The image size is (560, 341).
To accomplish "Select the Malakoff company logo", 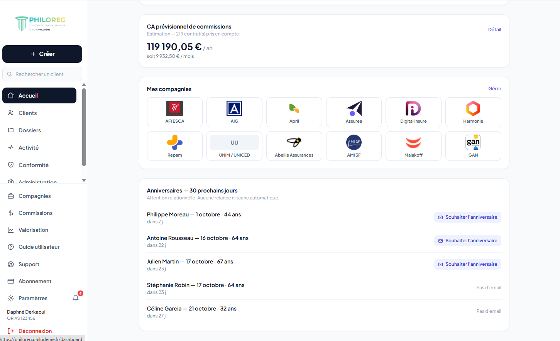I will pyautogui.click(x=413, y=142).
